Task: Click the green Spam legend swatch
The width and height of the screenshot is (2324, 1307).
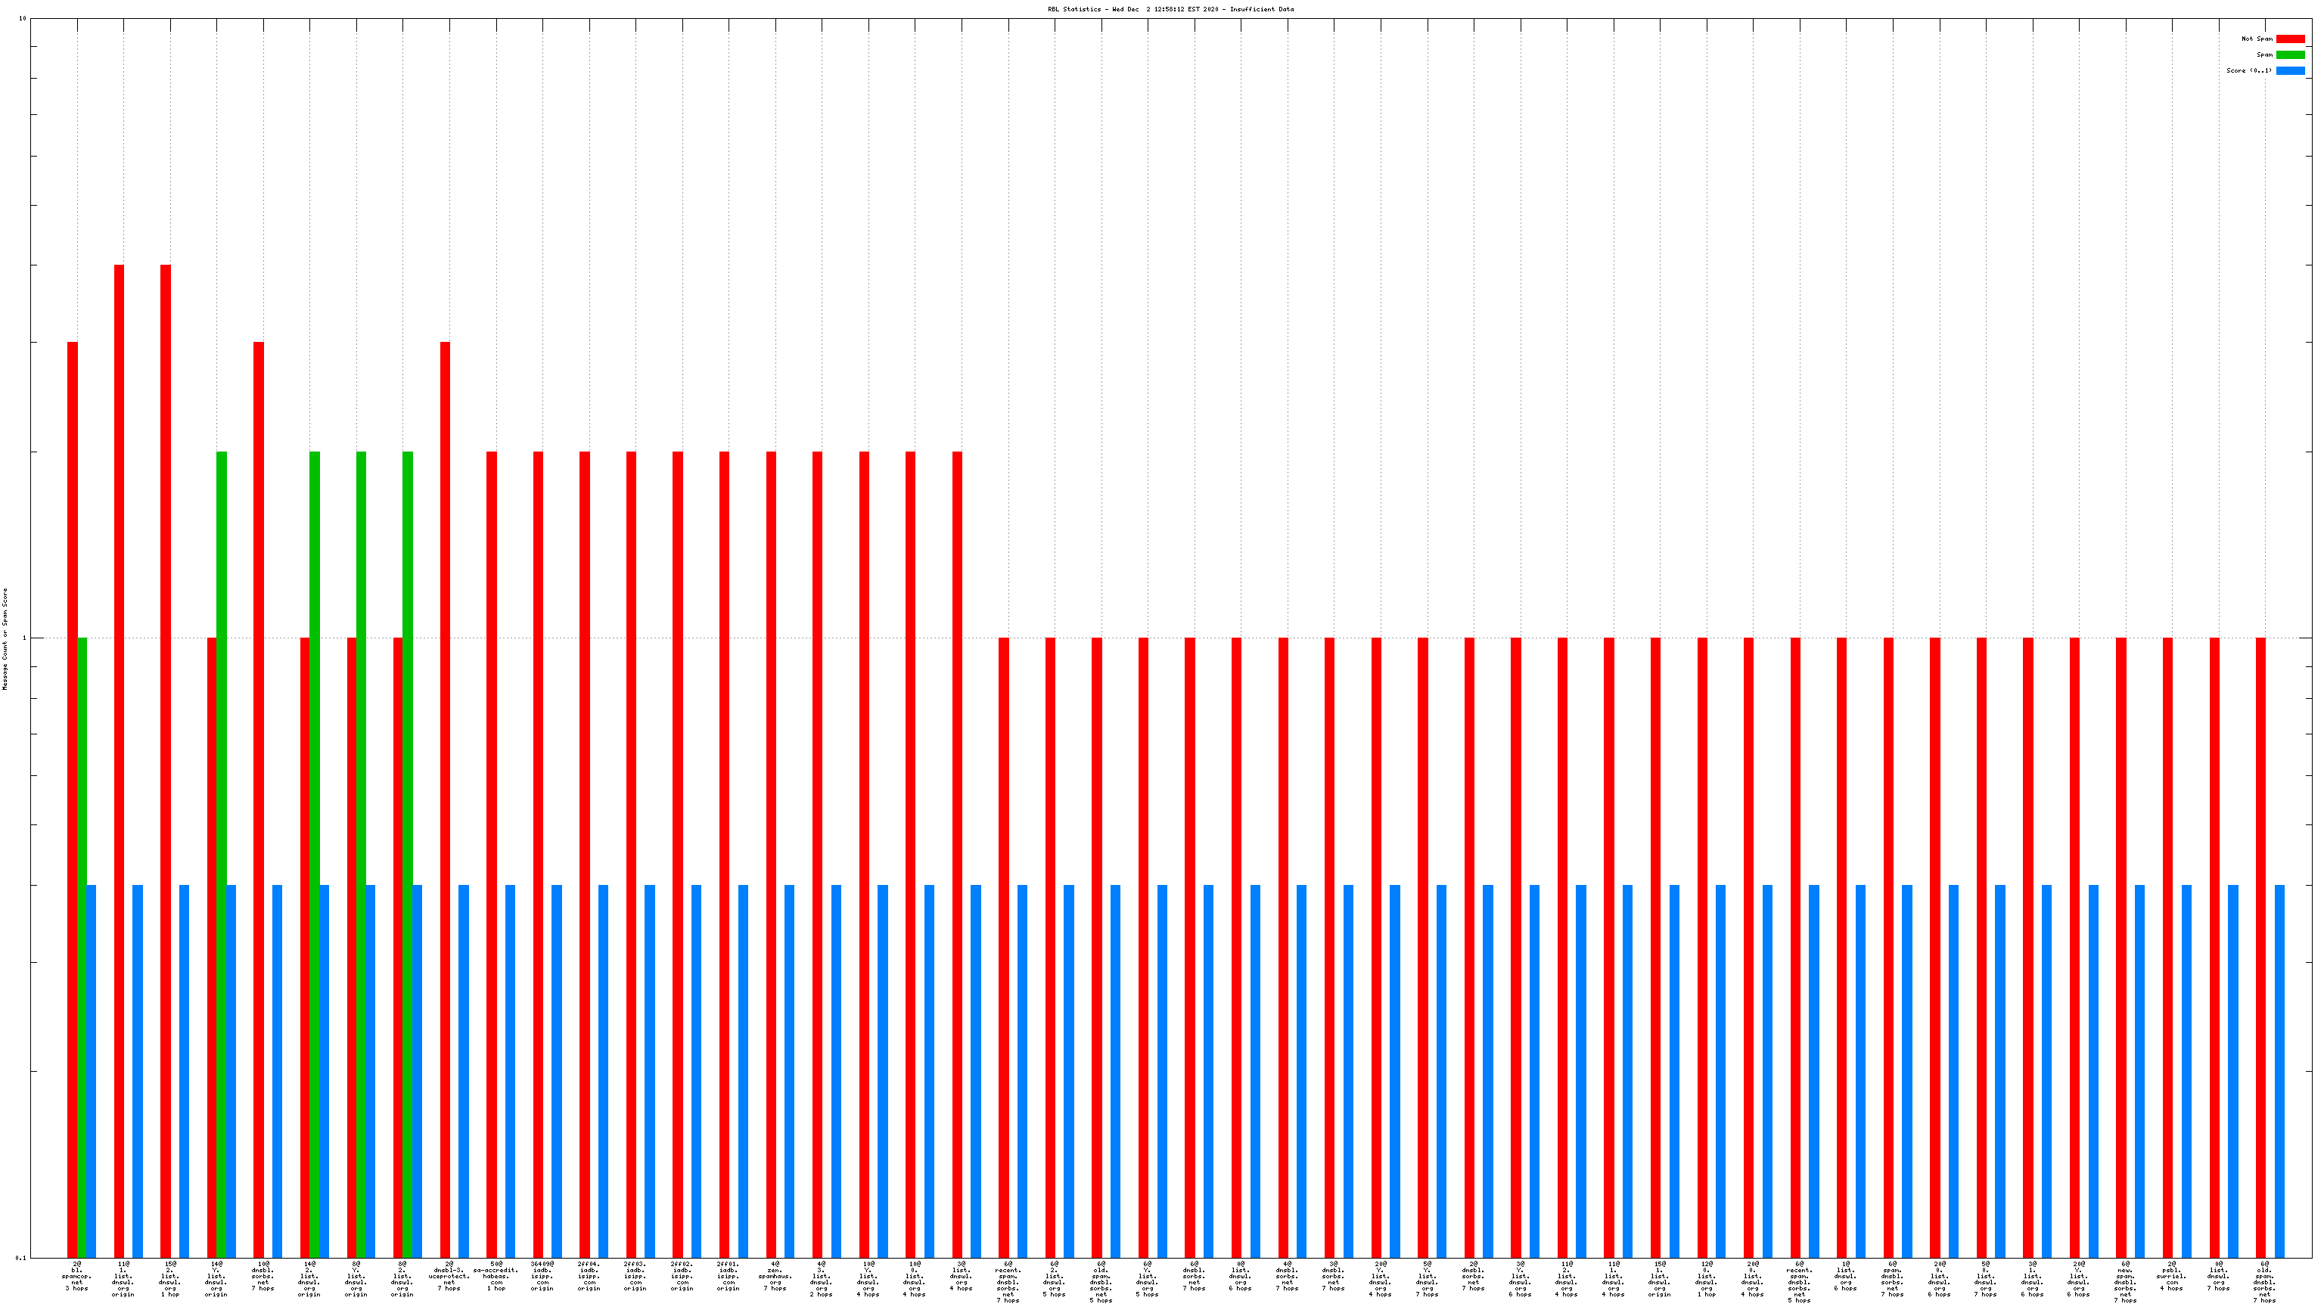Action: click(x=2290, y=55)
